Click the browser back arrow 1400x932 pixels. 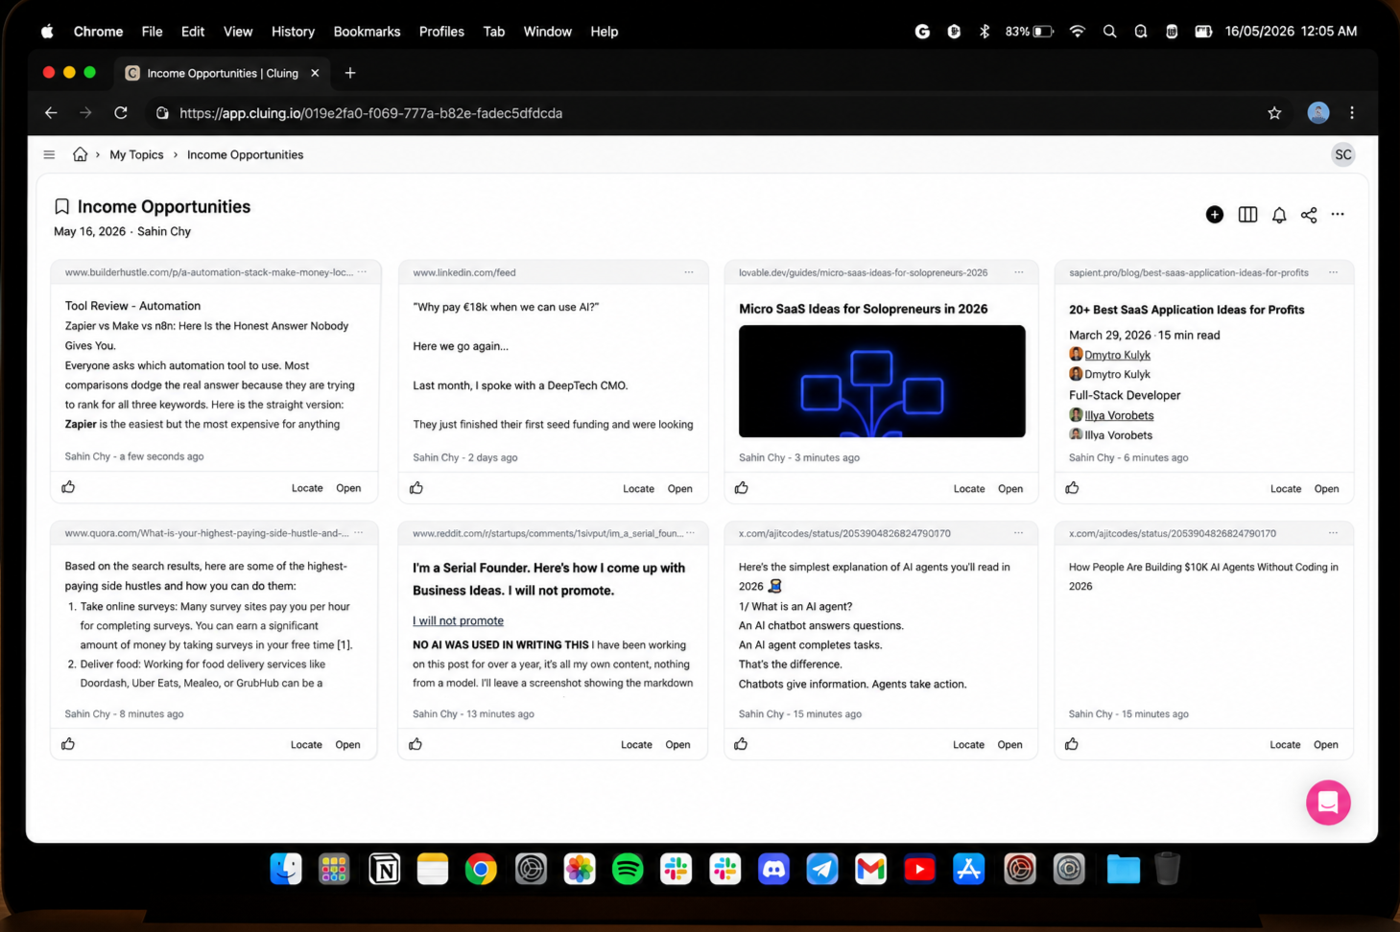pos(51,113)
